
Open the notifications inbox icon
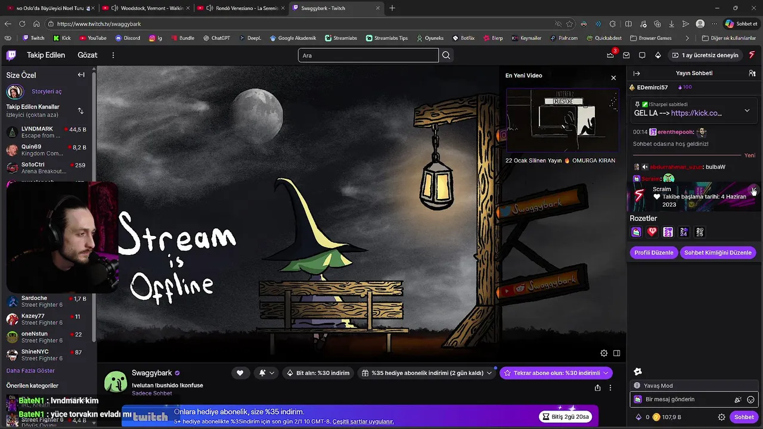(x=626, y=55)
